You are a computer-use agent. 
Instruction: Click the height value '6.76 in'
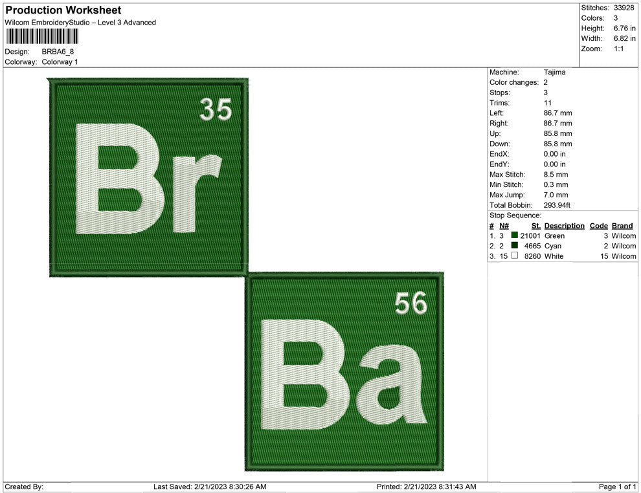click(624, 28)
